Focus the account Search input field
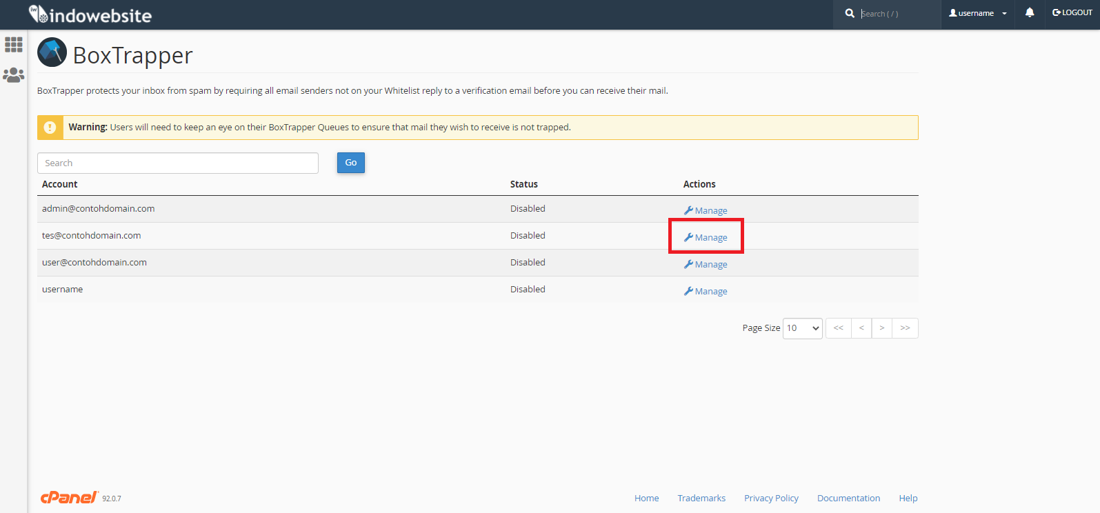The image size is (1100, 513). 178,163
